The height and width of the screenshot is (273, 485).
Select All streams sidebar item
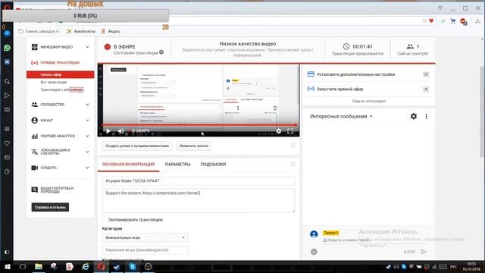(x=54, y=82)
